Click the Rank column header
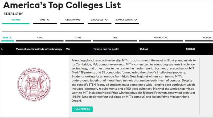The image size is (213, 118). point(6,38)
